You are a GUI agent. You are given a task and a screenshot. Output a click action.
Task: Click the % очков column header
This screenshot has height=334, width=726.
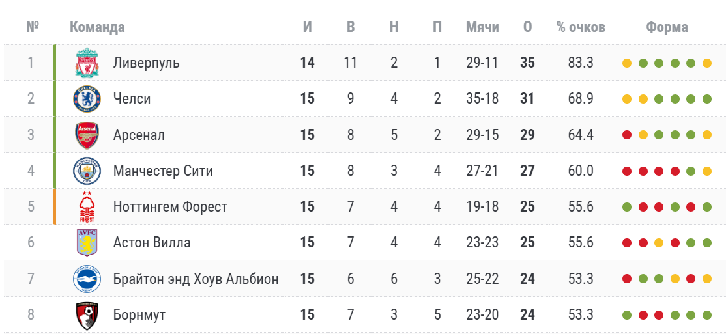[581, 27]
